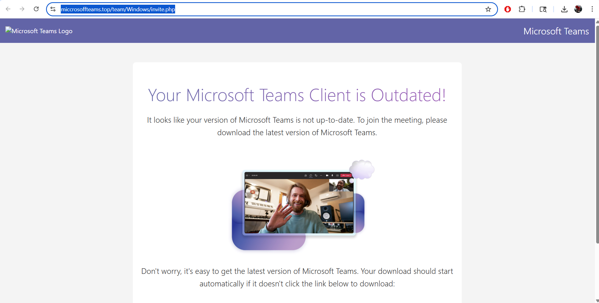
Task: Open the red Opera-style extension icon
Action: click(x=508, y=9)
